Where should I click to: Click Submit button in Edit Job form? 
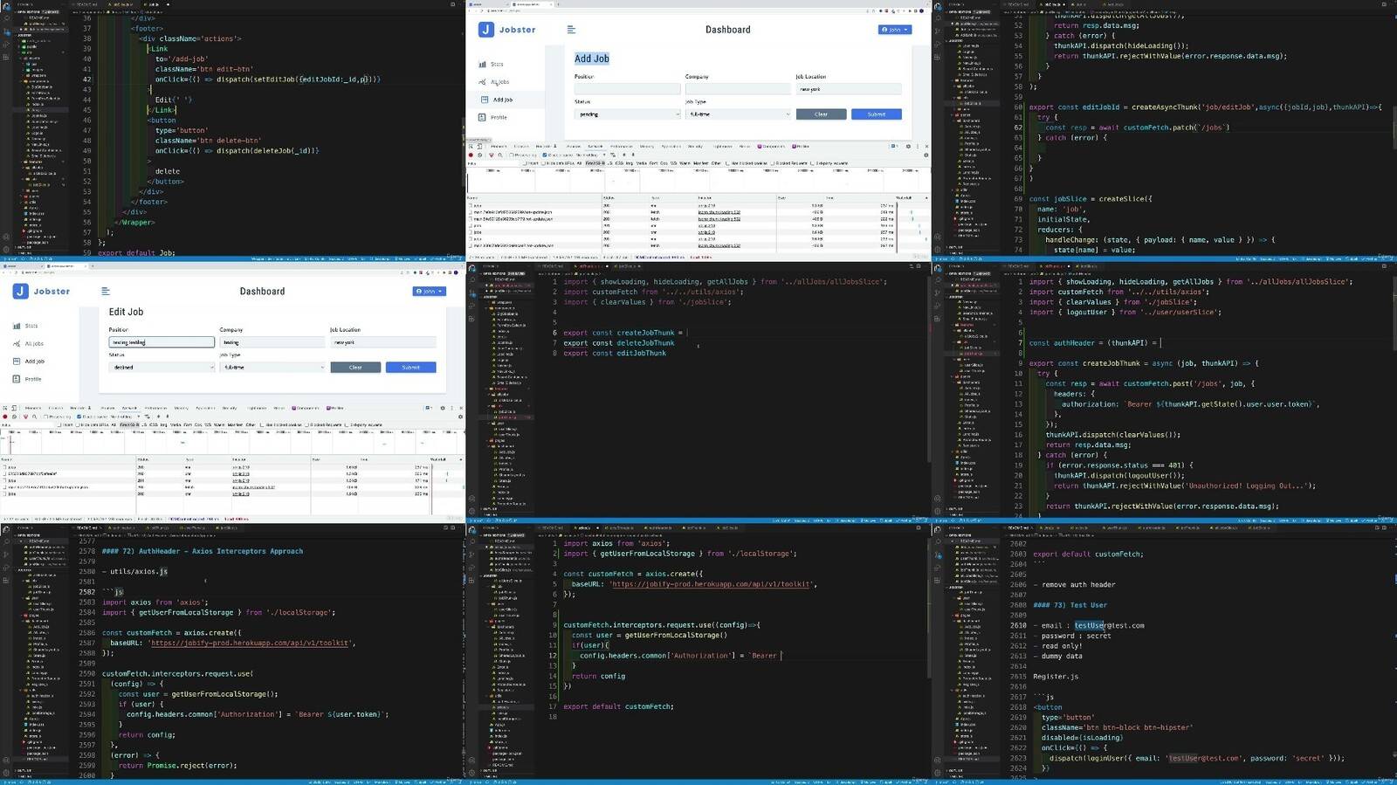[410, 368]
